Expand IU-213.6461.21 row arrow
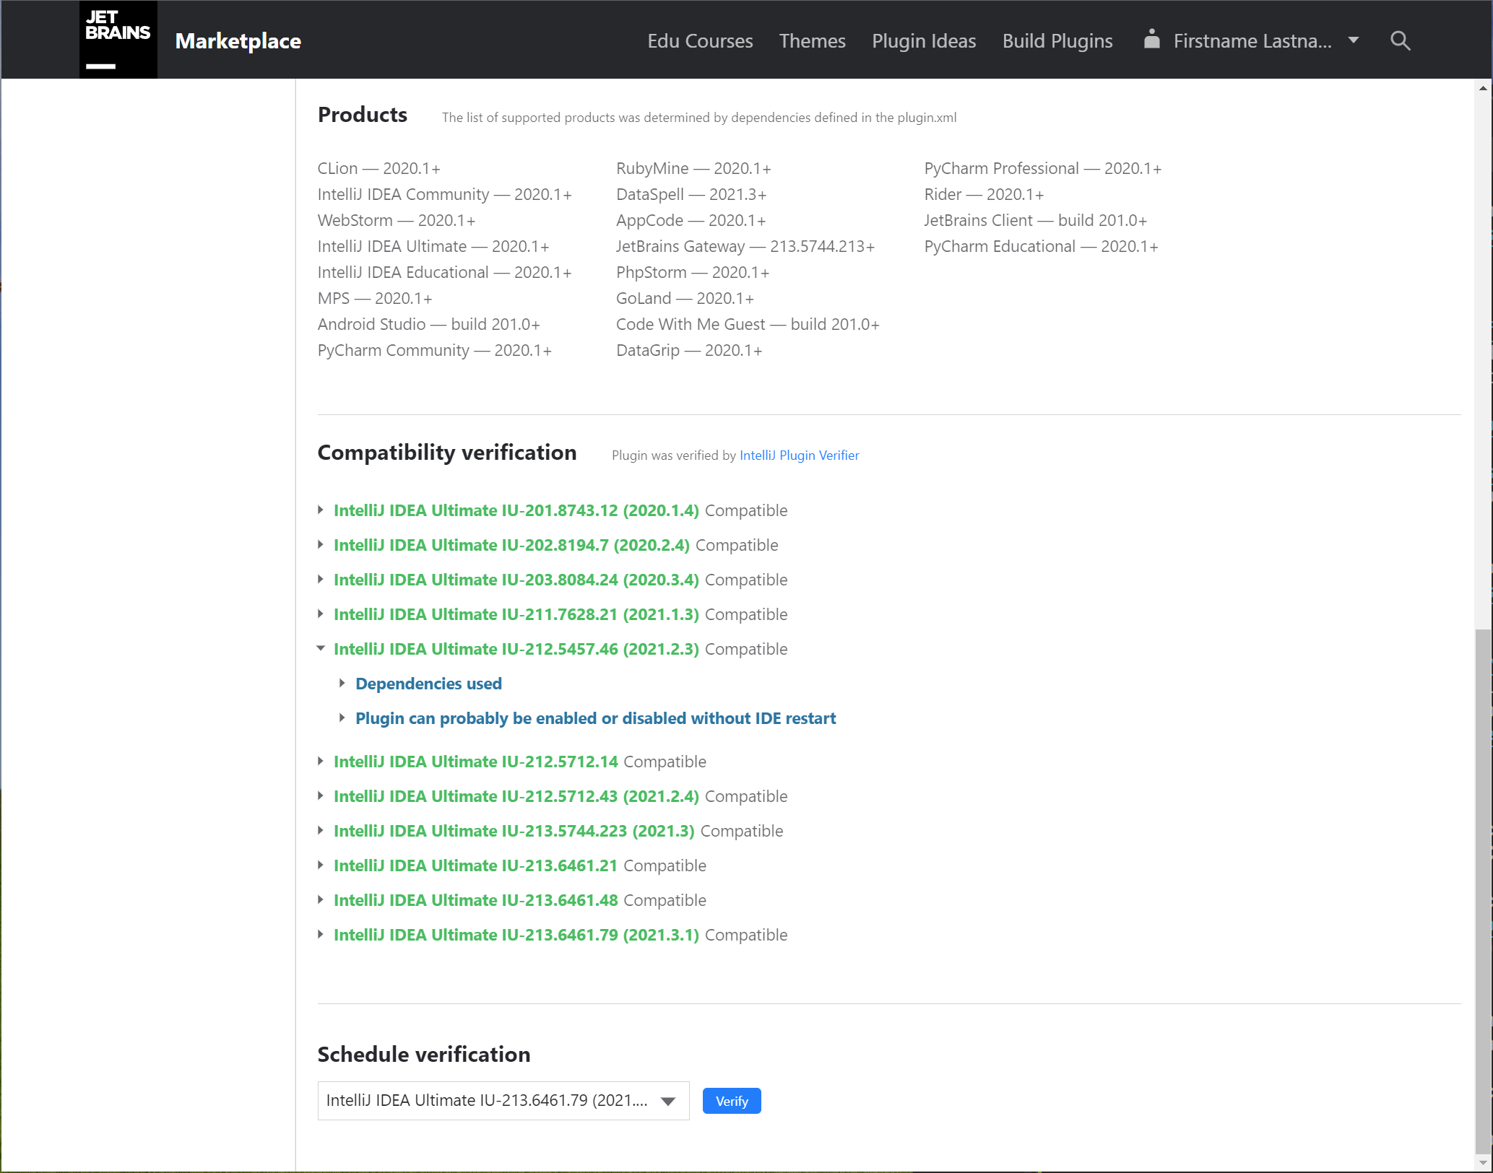Viewport: 1493px width, 1173px height. pyautogui.click(x=321, y=865)
